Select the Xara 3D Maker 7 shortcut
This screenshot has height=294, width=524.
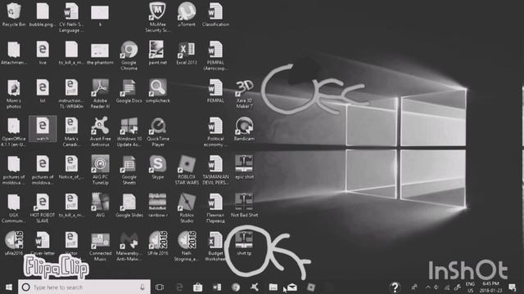244,94
